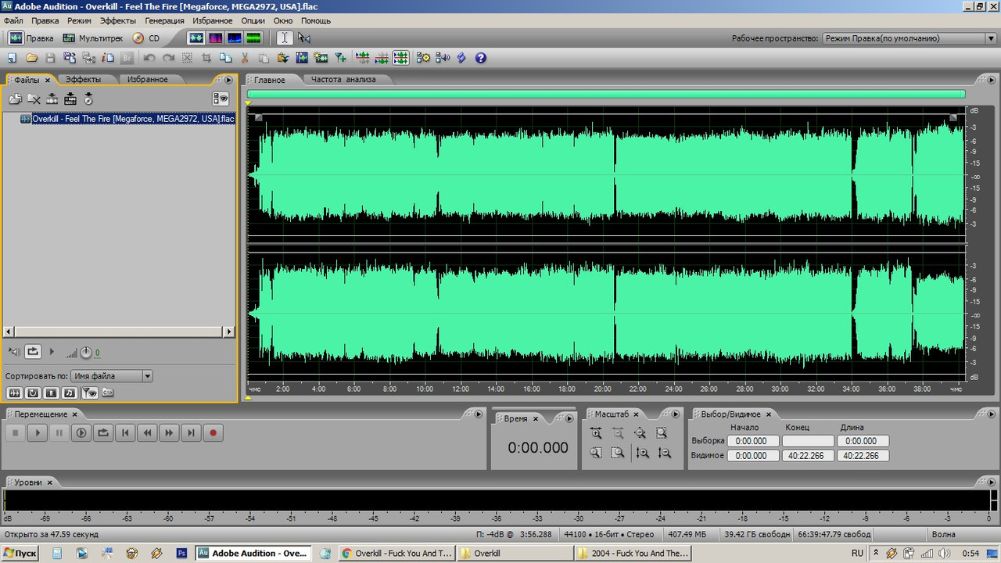Toggle show audio files filter button
This screenshot has height=563, width=1001.
click(x=14, y=393)
